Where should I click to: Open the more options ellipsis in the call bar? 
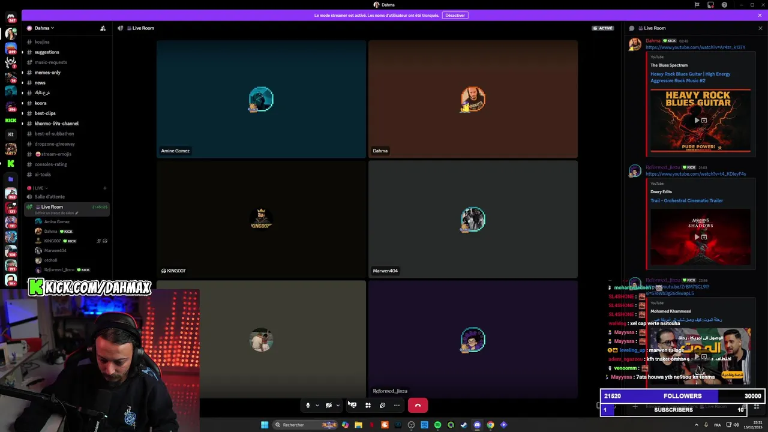tap(397, 406)
